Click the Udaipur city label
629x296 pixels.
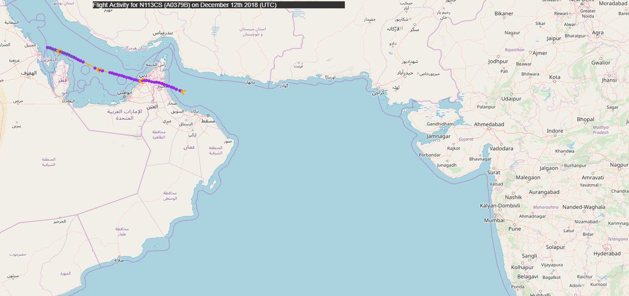[511, 98]
